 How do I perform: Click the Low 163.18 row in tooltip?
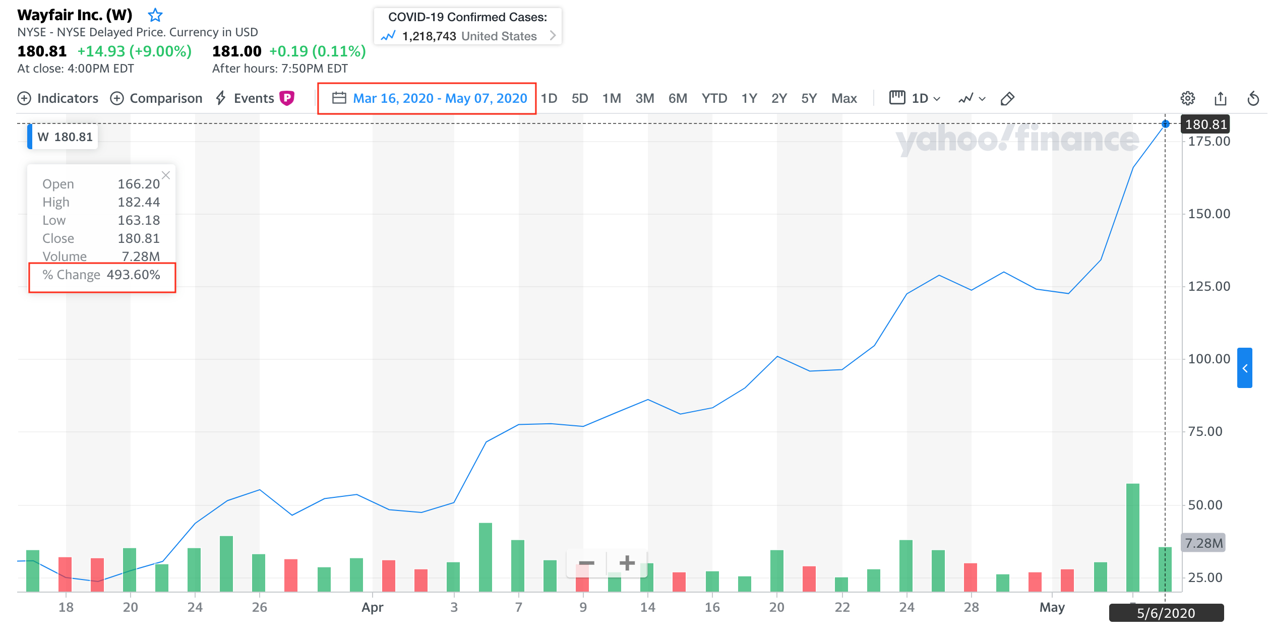[x=101, y=220]
